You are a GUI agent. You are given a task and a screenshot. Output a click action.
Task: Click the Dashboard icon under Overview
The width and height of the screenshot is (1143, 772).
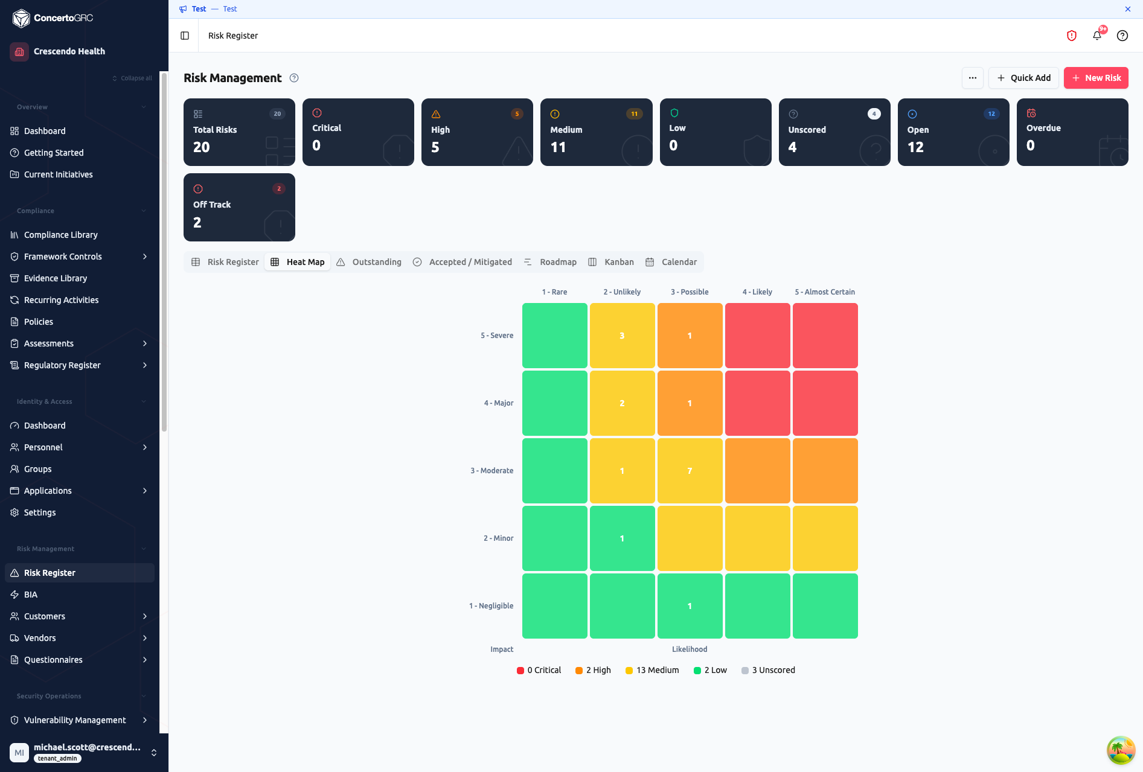tap(14, 131)
